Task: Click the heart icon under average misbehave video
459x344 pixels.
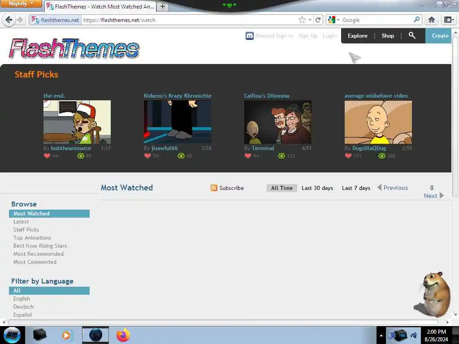Action: tap(348, 155)
